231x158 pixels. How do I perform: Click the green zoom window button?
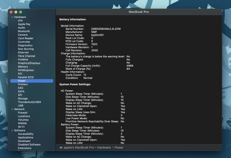[x=21, y=12]
